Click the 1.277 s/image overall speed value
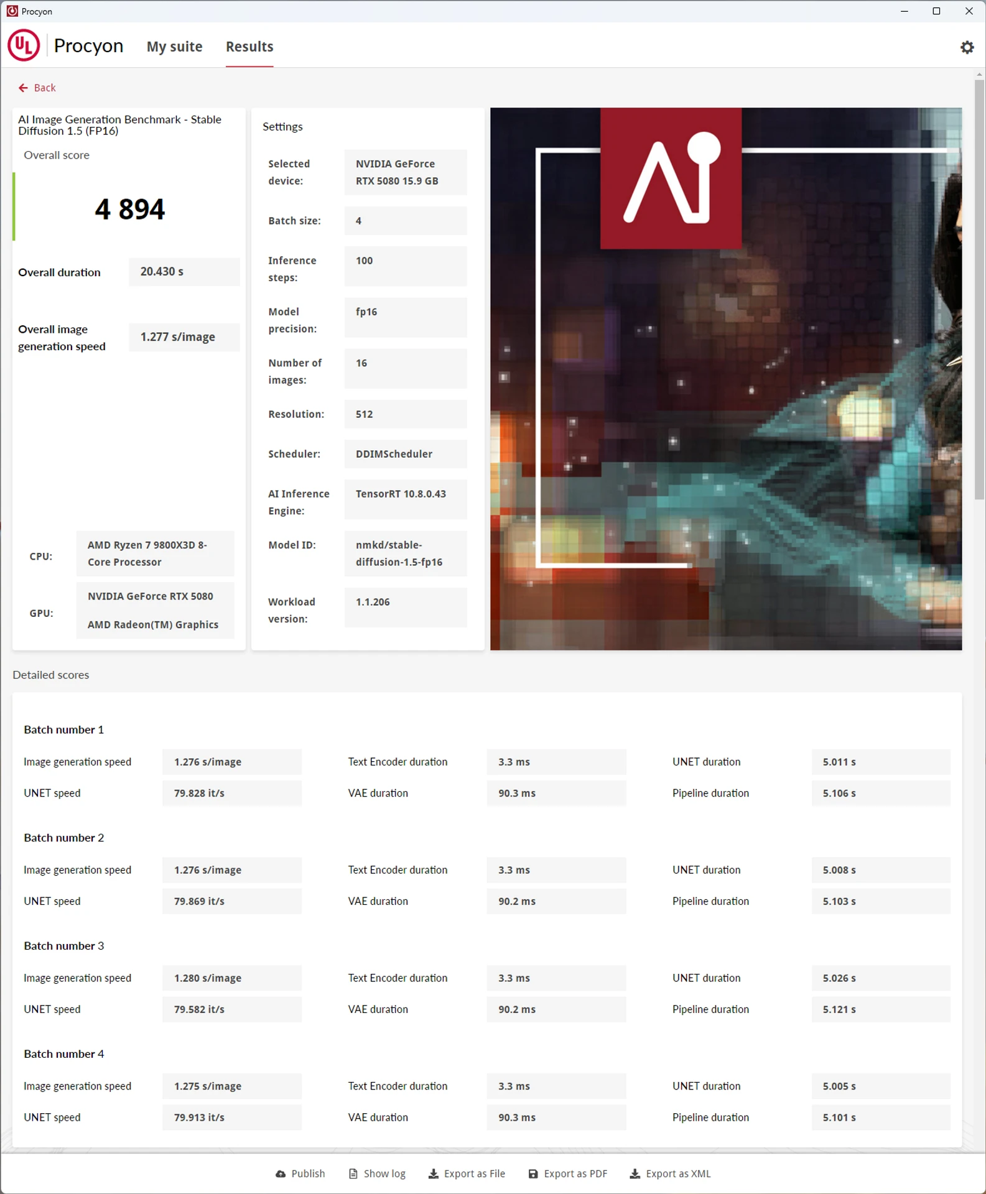The height and width of the screenshot is (1194, 986). point(184,337)
